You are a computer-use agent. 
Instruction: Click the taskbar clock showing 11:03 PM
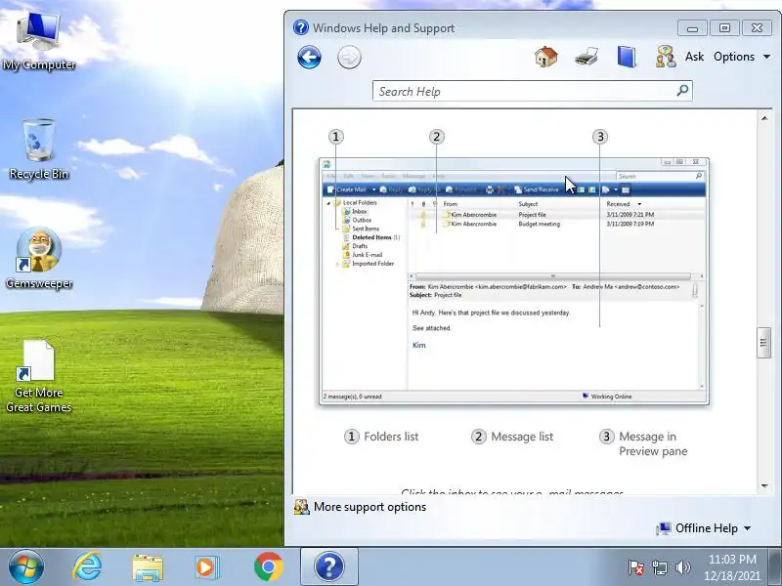click(x=732, y=567)
